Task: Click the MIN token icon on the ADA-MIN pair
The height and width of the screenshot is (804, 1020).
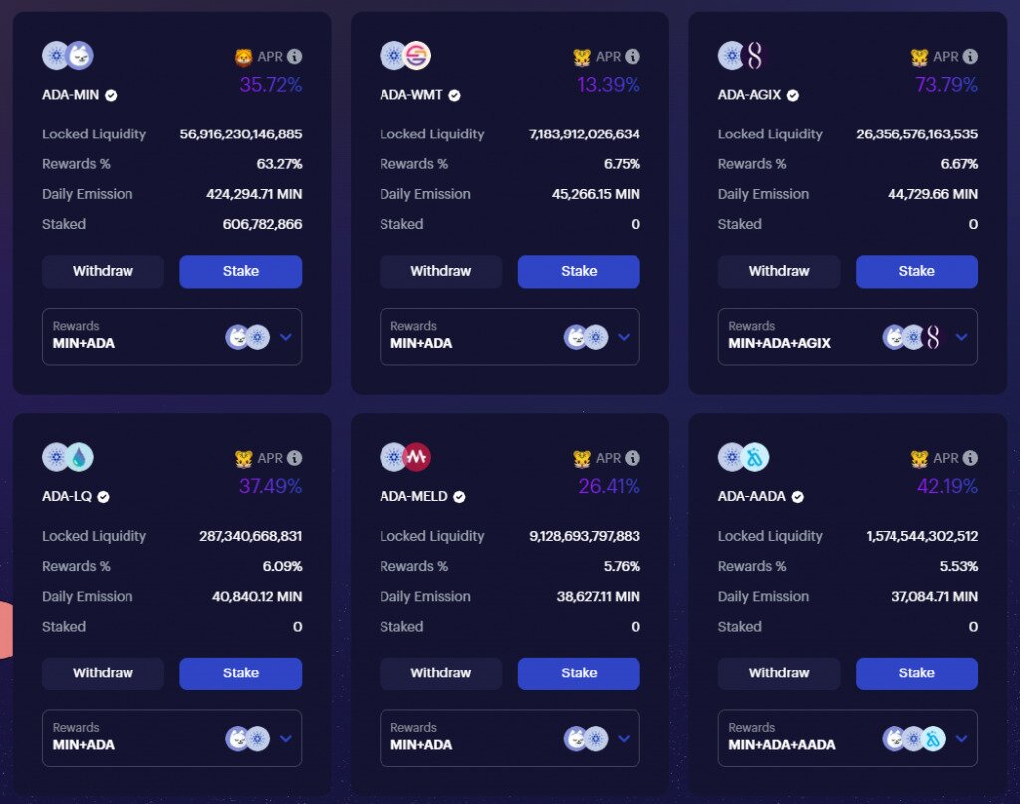Action: coord(81,57)
